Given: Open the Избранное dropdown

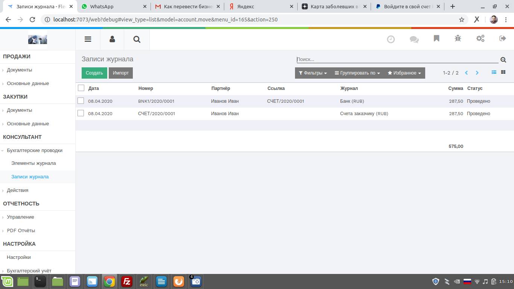Looking at the screenshot, I should coord(404,73).
